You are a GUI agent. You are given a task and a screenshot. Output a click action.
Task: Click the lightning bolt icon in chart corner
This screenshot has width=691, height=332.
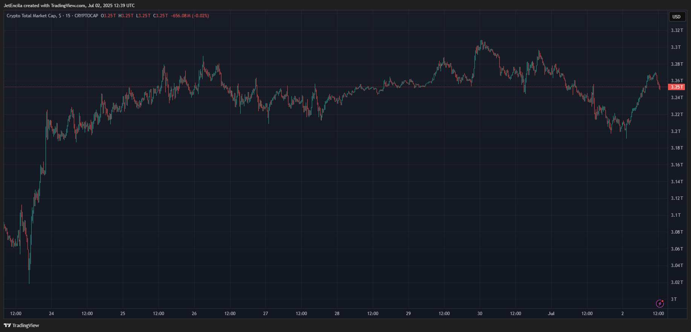[660, 303]
